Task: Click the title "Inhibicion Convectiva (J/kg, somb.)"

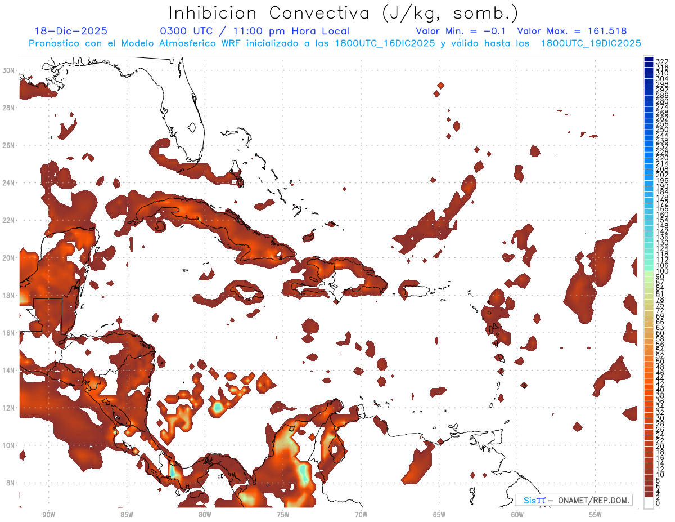Action: (344, 13)
